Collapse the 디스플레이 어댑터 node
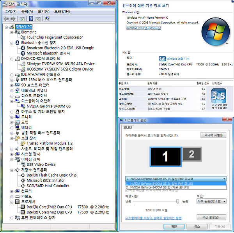 click(12, 101)
